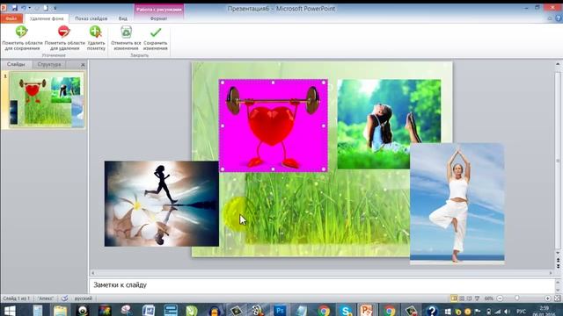This screenshot has height=316, width=563.
Task: Click the Mark Areas to Keep green plus icon
Action: point(21,32)
